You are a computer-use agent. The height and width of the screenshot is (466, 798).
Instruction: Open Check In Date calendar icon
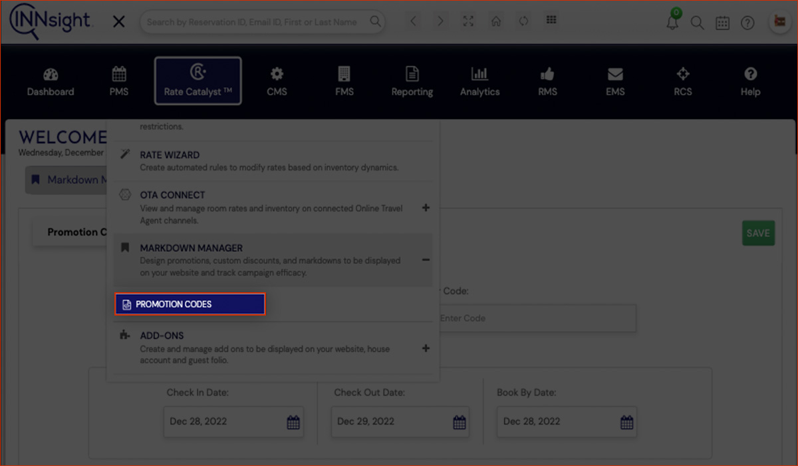tap(293, 422)
